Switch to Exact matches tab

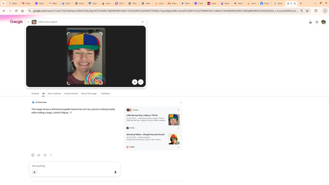(x=54, y=93)
